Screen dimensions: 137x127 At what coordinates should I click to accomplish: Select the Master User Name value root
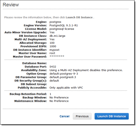(x=52, y=53)
